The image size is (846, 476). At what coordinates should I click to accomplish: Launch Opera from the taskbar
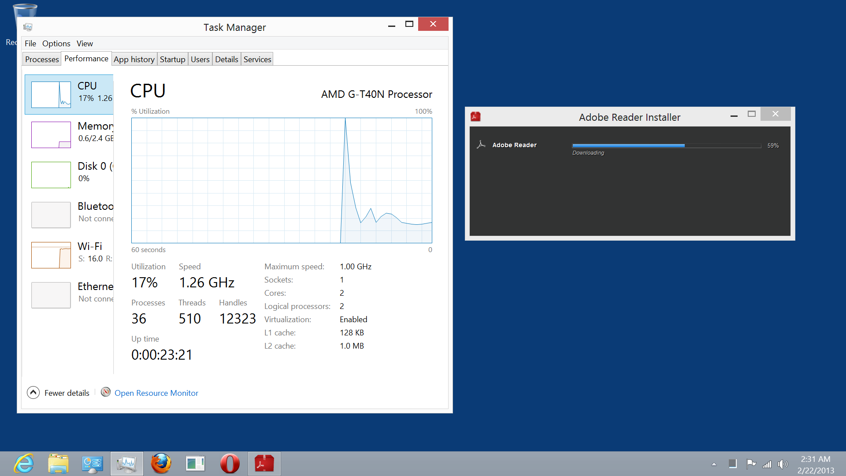click(x=230, y=464)
